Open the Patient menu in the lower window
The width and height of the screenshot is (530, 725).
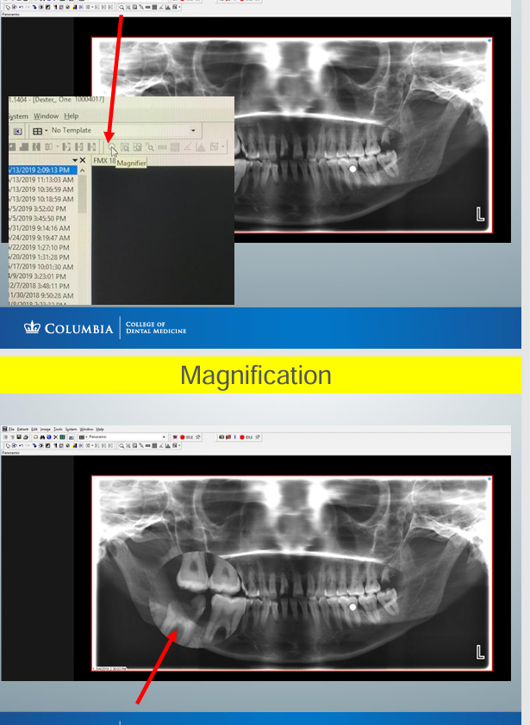[22, 429]
